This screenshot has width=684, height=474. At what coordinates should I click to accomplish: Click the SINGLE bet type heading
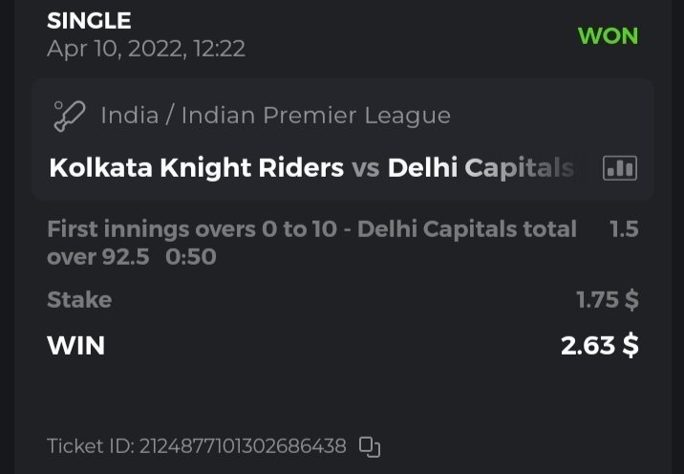(x=89, y=20)
